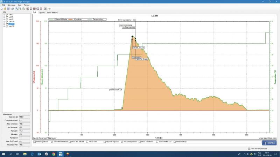
Task: Uncheck the Pokaz wysokosc checkbox
Action: [x=34, y=142]
